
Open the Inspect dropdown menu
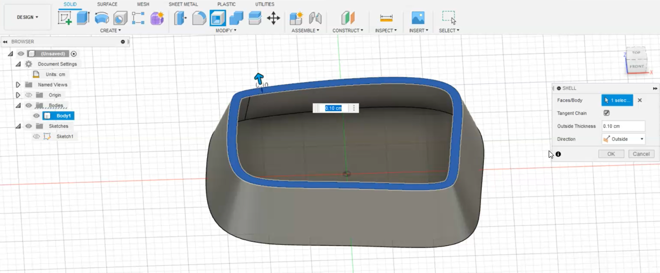[386, 31]
